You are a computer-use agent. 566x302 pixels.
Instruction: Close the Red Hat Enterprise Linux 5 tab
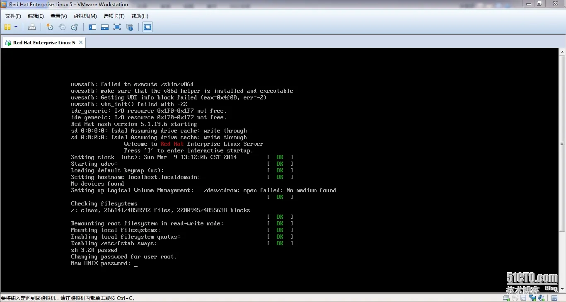click(x=81, y=42)
